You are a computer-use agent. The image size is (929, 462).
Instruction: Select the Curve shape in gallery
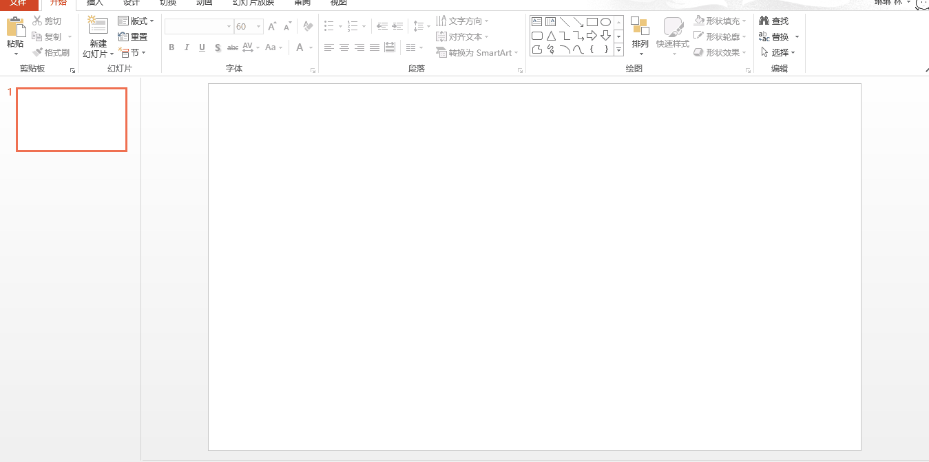click(578, 49)
